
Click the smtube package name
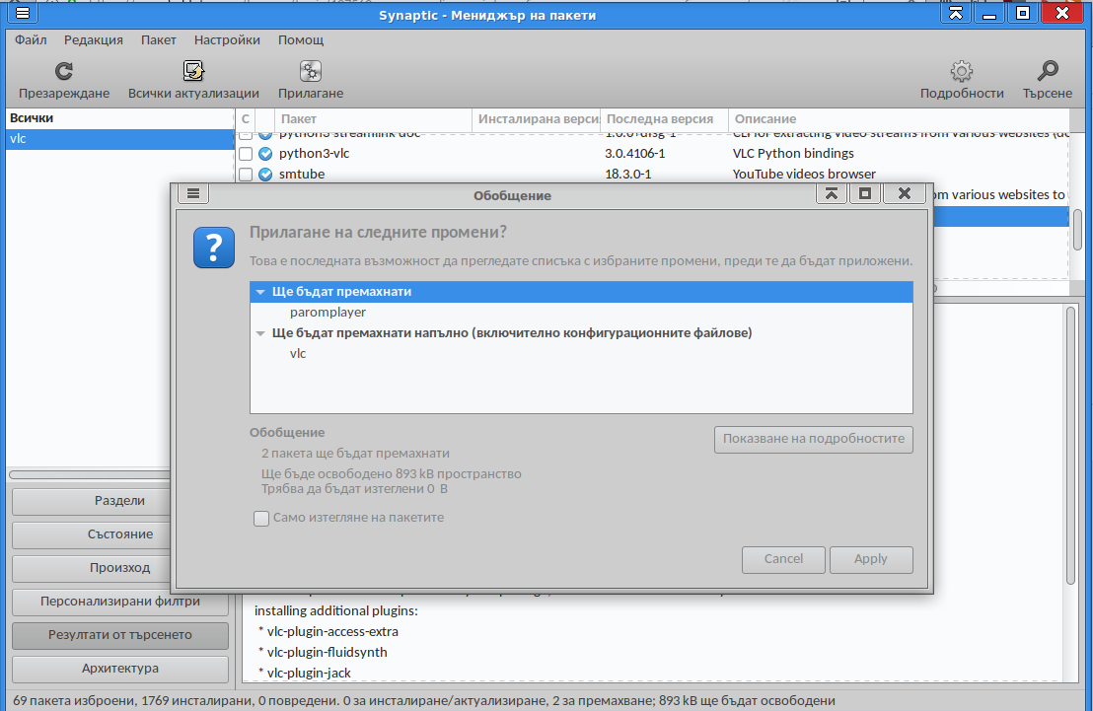(302, 175)
